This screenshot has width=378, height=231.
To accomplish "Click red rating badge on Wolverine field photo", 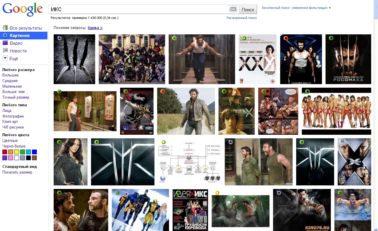I will (x=163, y=92).
